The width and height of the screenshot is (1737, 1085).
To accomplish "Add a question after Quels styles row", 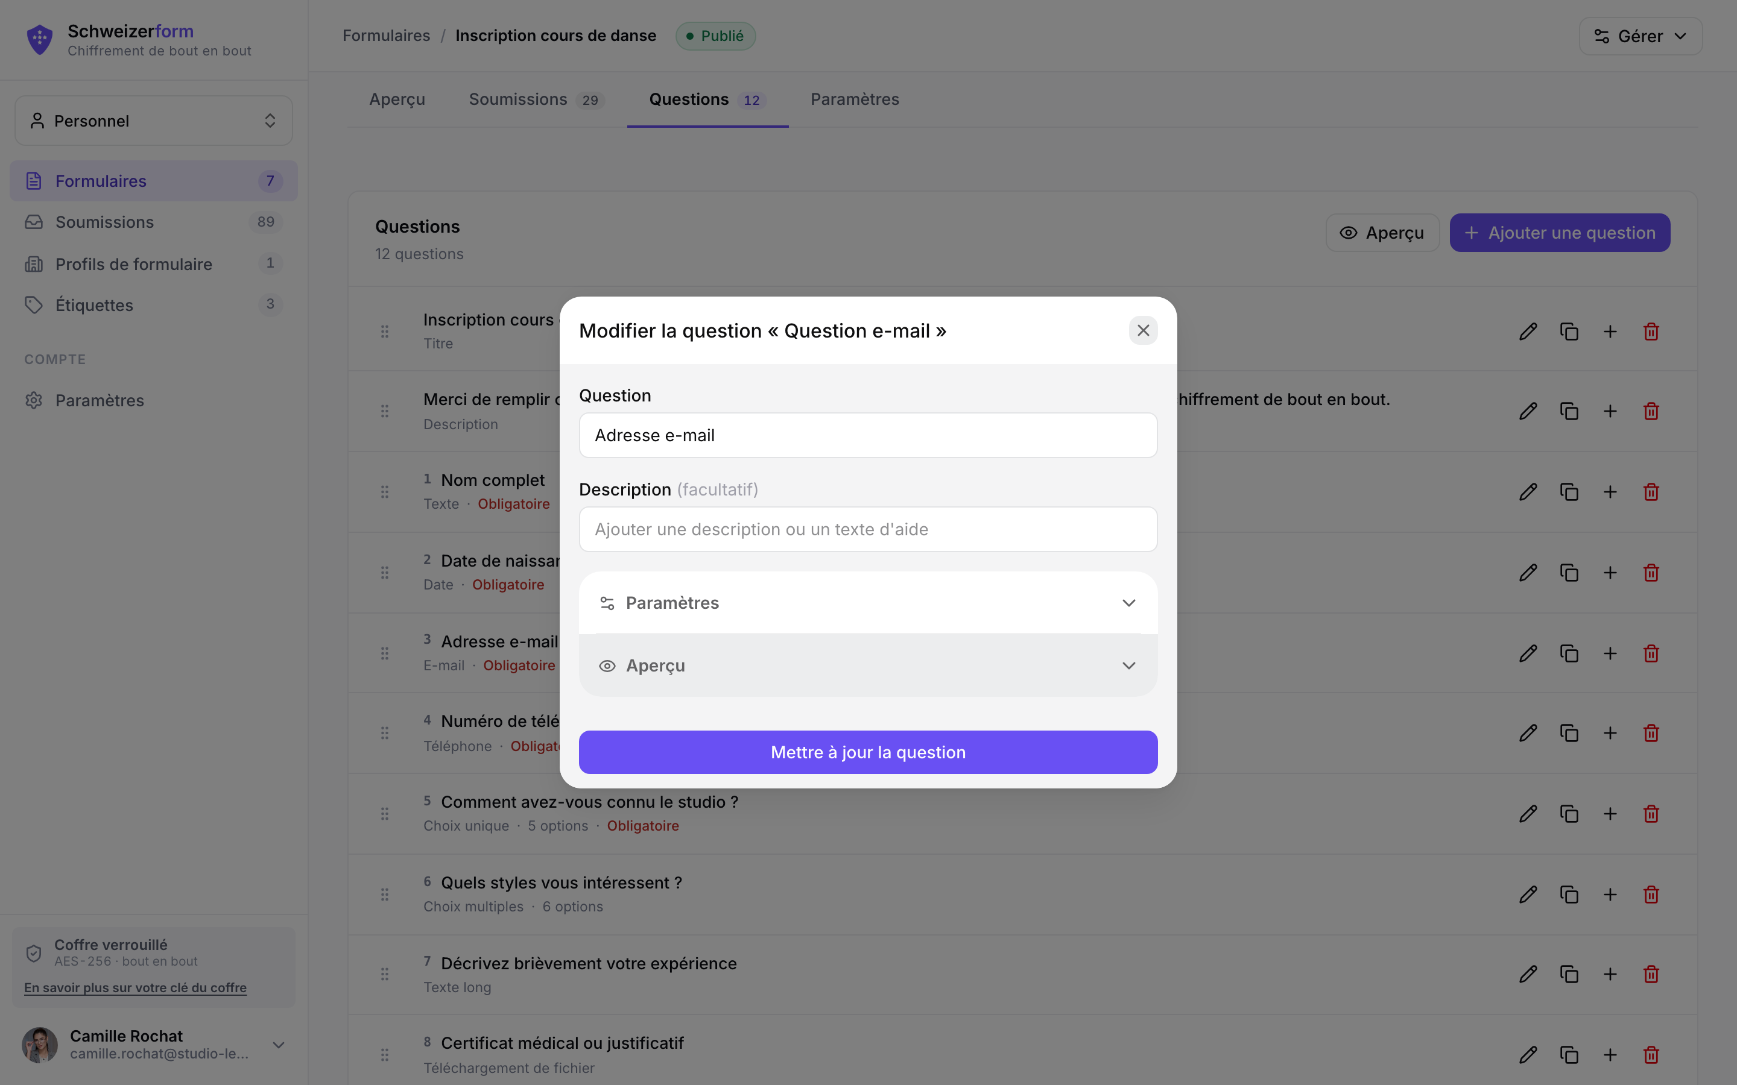I will [1610, 894].
